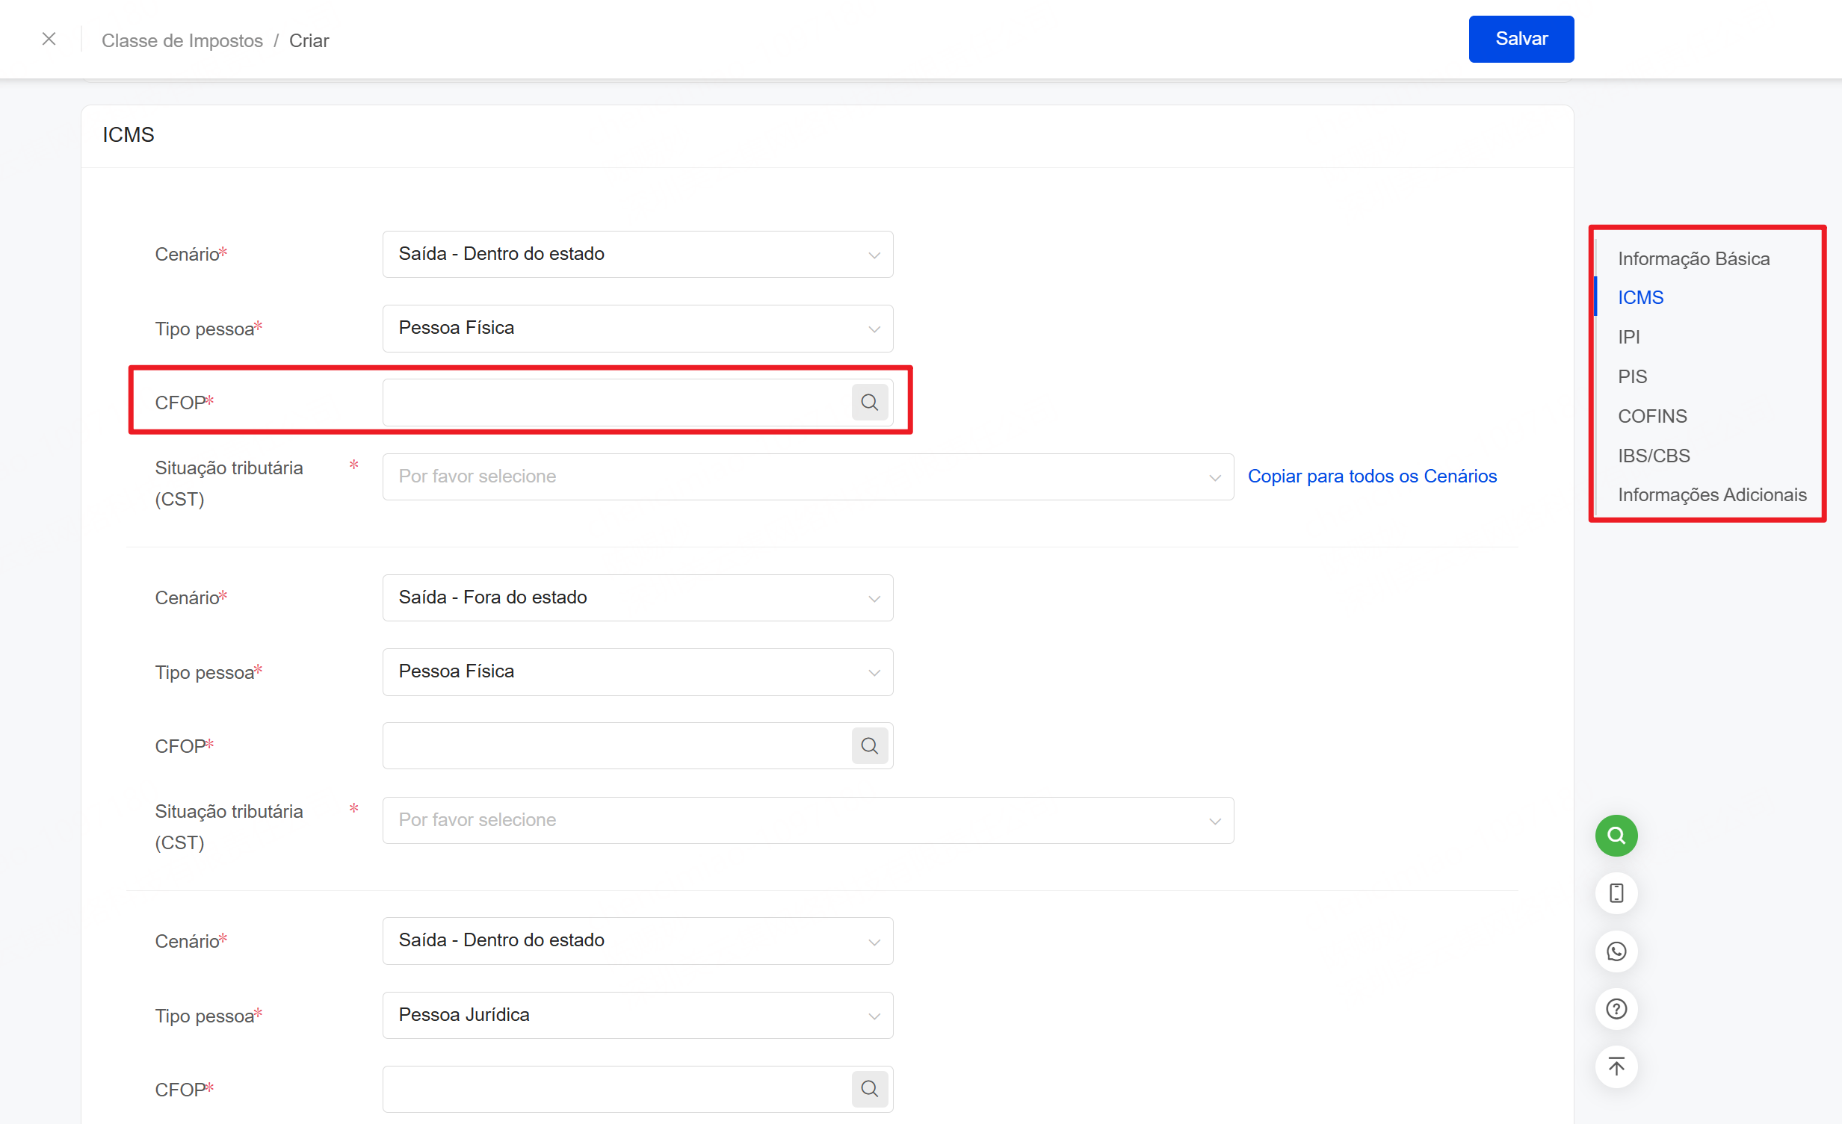Click the help question mark icon
The width and height of the screenshot is (1842, 1124).
(x=1616, y=1009)
